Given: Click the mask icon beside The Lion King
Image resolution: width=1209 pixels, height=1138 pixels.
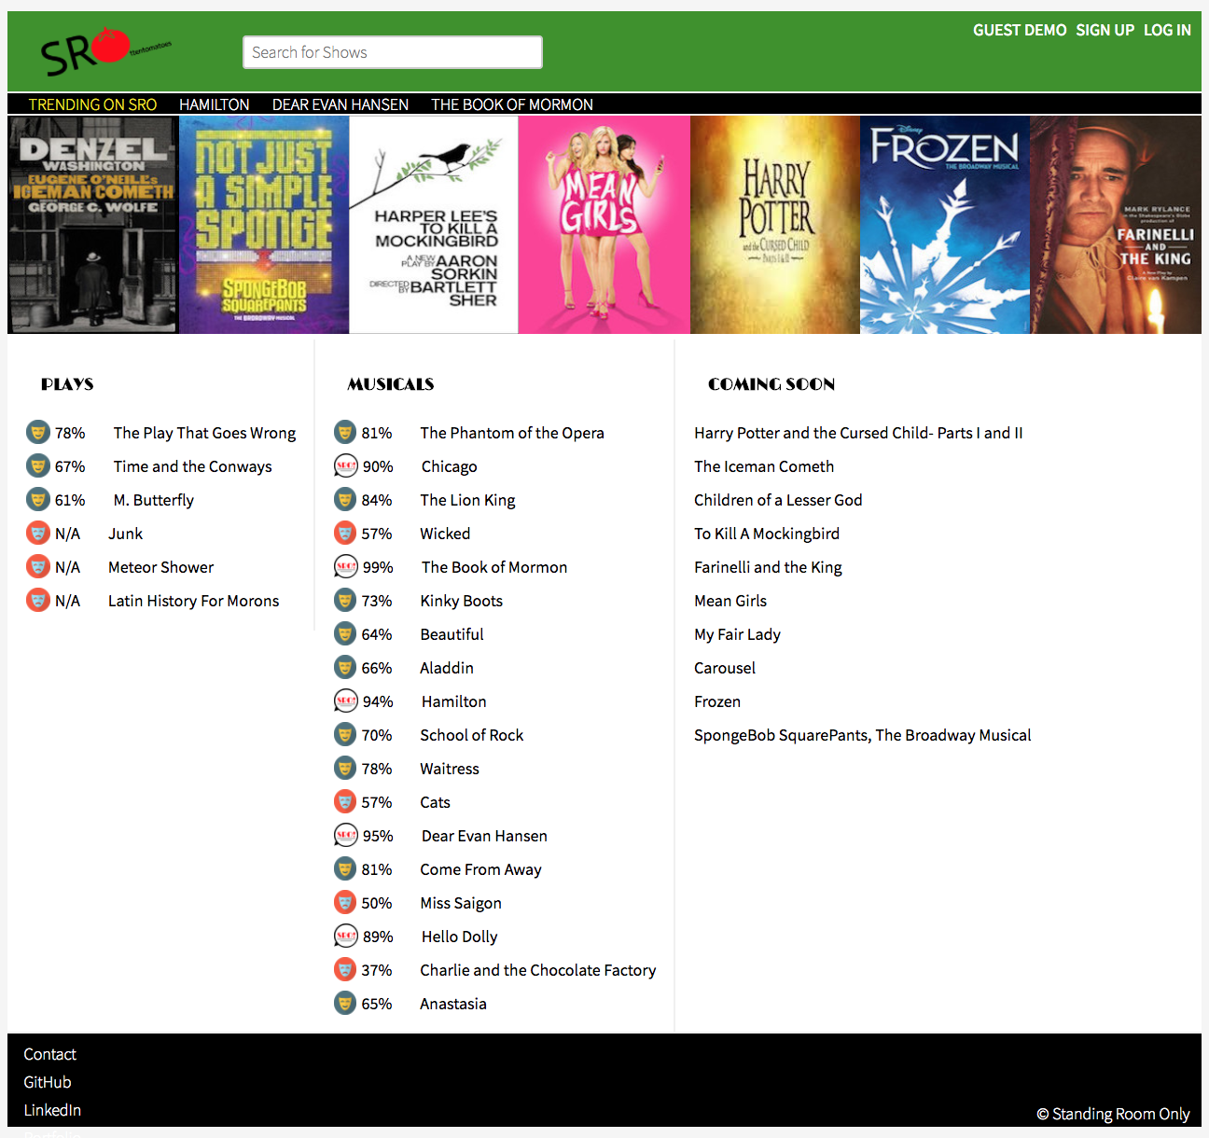Looking at the screenshot, I should 345,499.
